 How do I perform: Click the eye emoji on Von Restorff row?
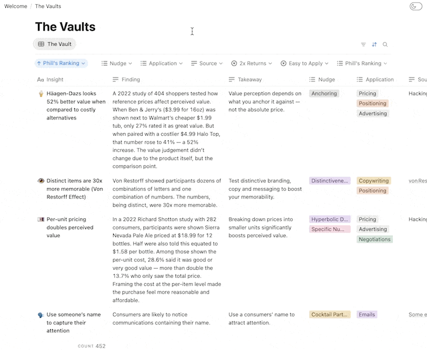[x=41, y=181]
